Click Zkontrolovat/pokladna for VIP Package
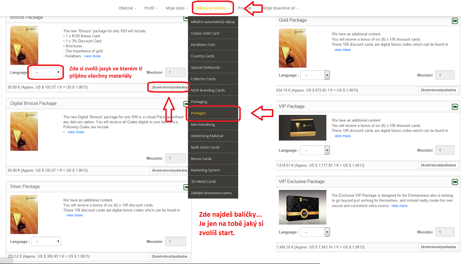The image size is (473, 264). click(x=438, y=165)
